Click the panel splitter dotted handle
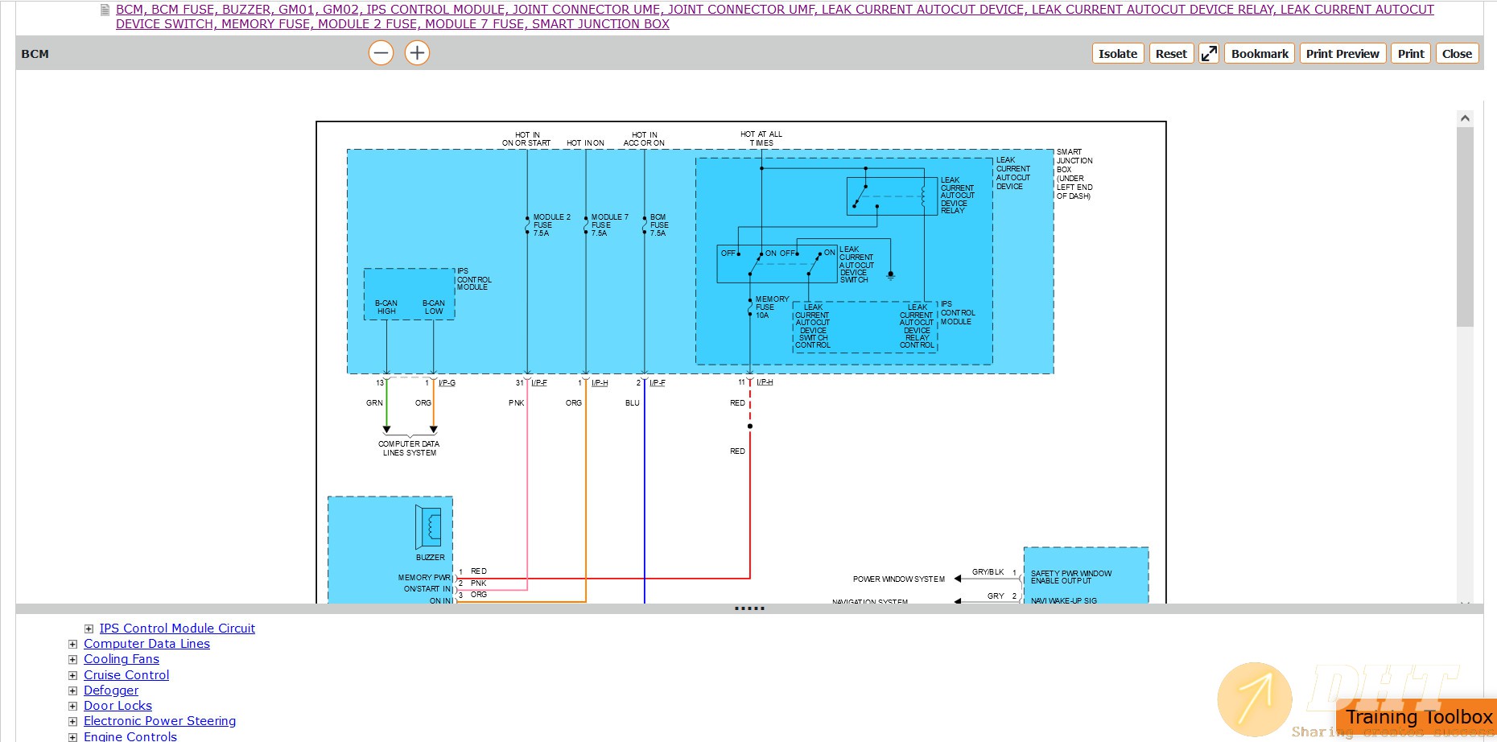The height and width of the screenshot is (742, 1497). point(749,608)
